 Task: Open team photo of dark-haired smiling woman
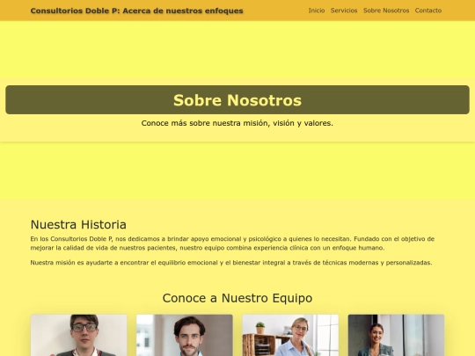tap(396, 335)
